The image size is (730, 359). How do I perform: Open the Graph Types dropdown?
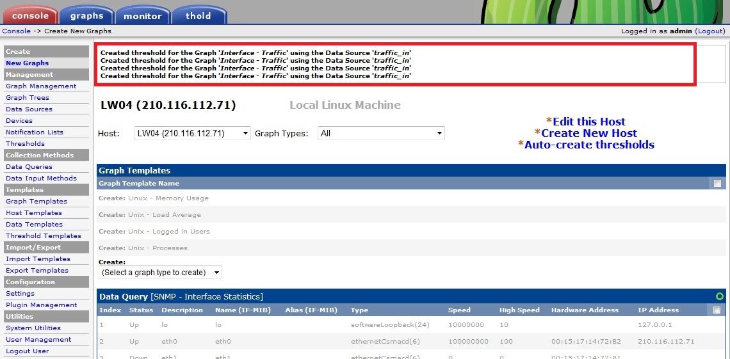381,134
